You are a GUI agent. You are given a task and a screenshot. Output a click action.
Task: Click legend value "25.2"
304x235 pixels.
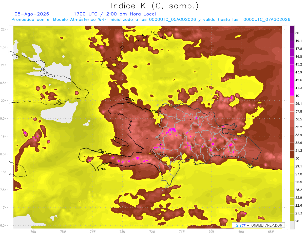point(298,190)
